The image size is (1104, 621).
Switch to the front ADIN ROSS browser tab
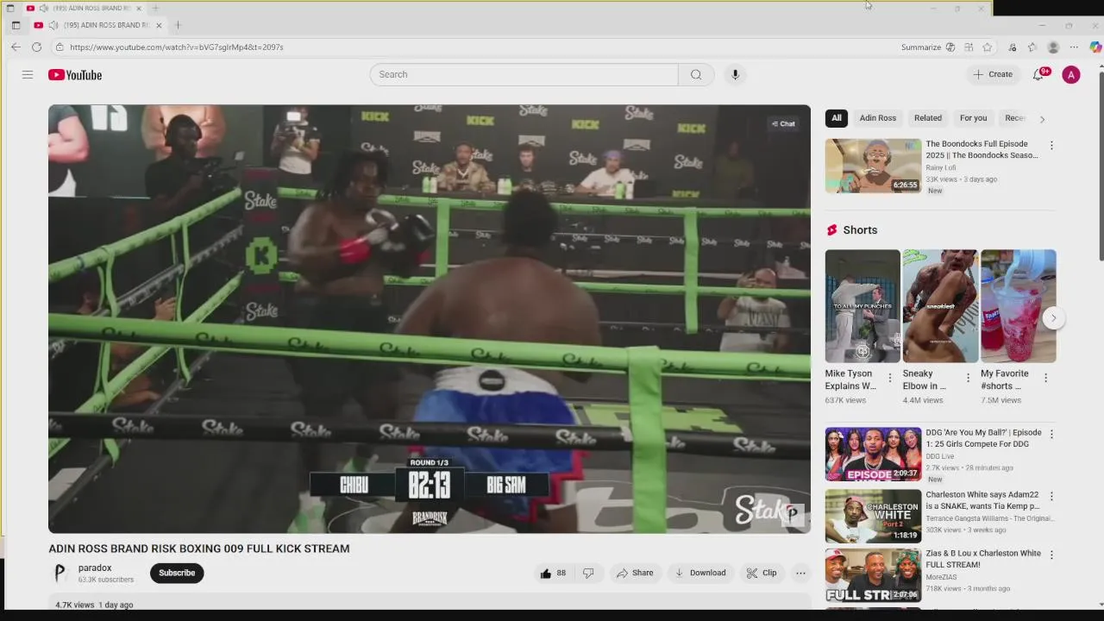tap(97, 25)
